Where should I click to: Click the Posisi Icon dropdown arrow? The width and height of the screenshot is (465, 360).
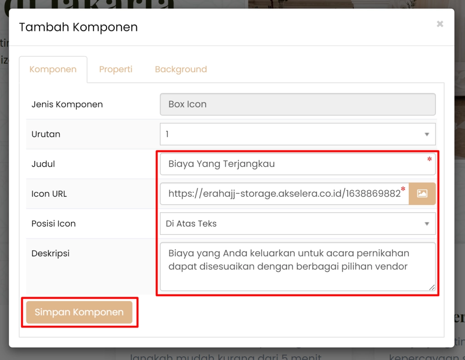click(426, 223)
